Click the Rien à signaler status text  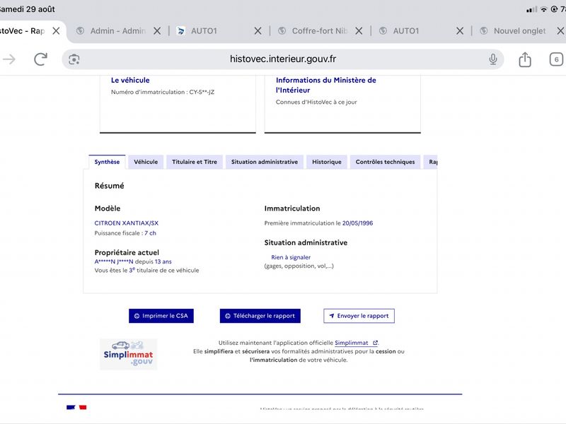point(291,257)
